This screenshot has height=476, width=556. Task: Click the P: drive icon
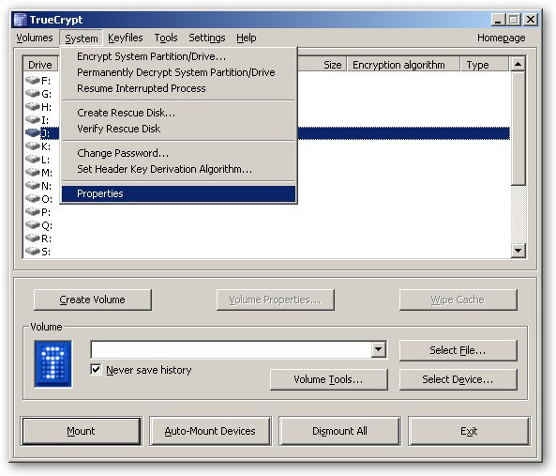[32, 212]
